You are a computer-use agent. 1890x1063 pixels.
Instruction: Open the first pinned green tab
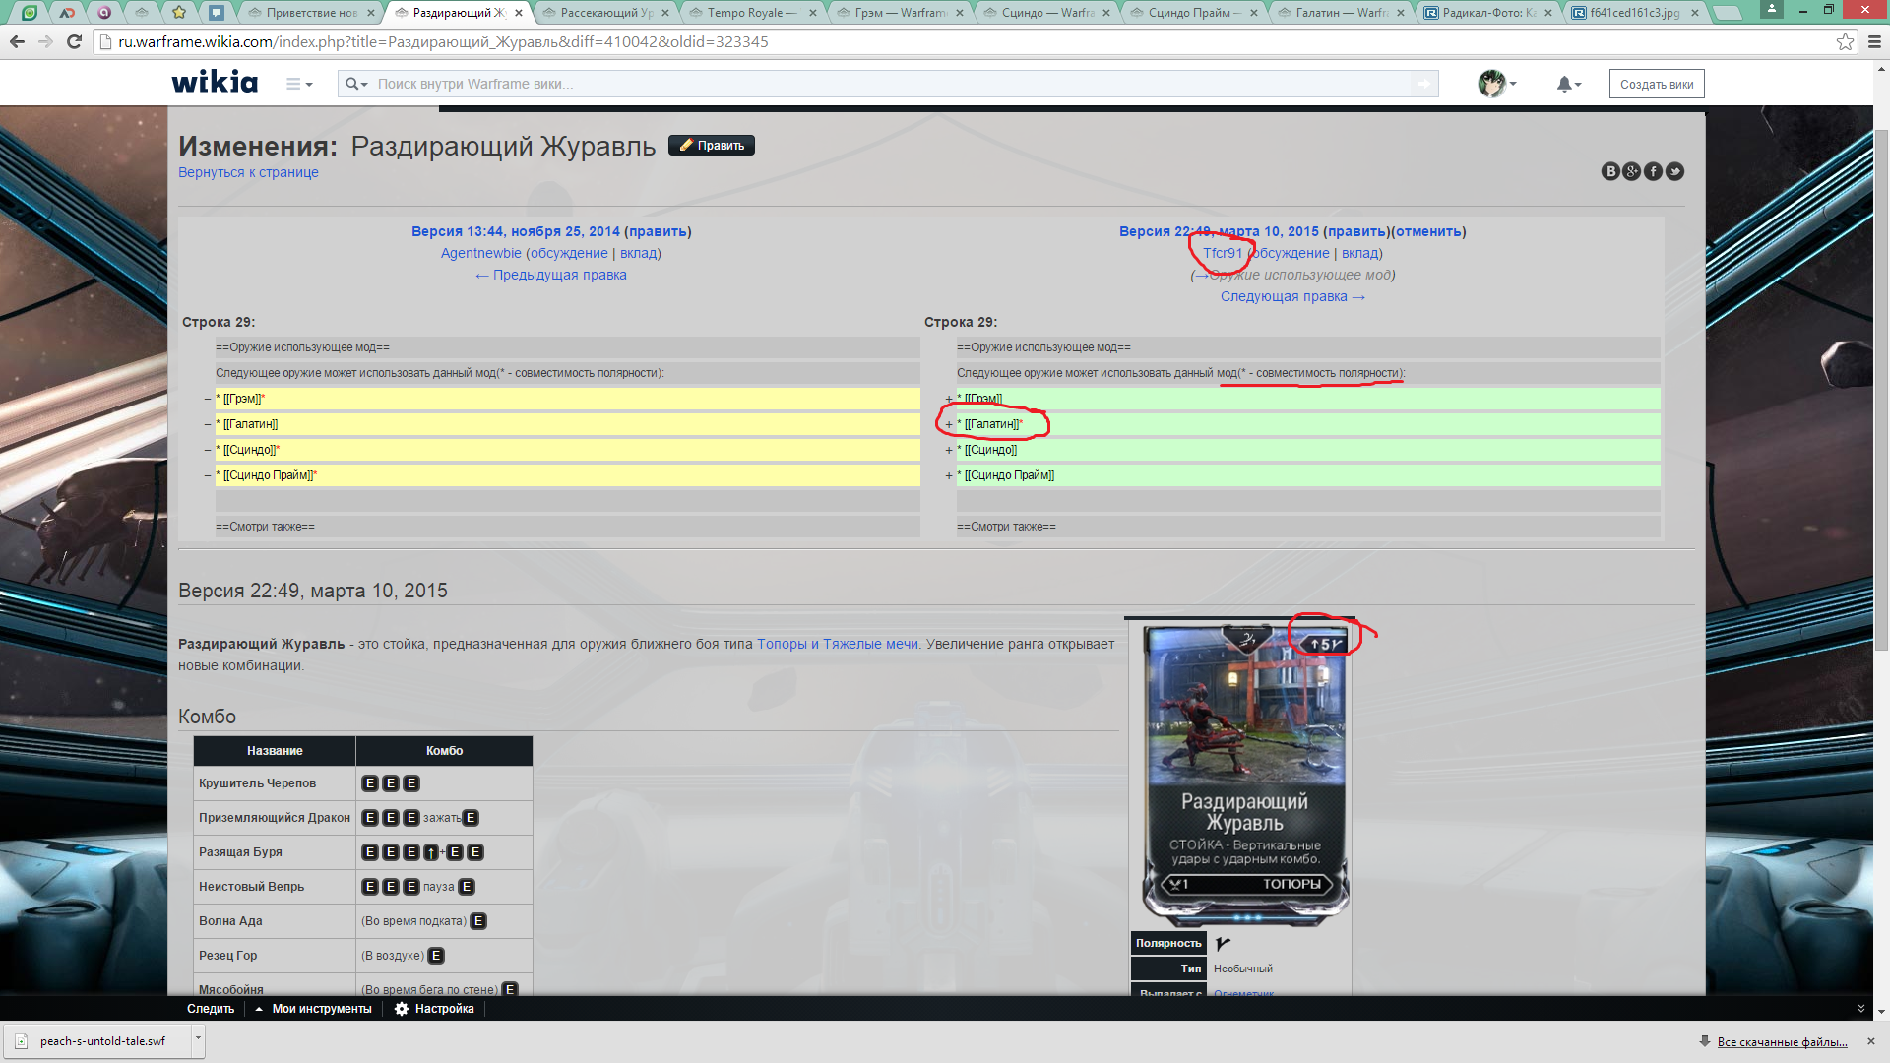(30, 13)
